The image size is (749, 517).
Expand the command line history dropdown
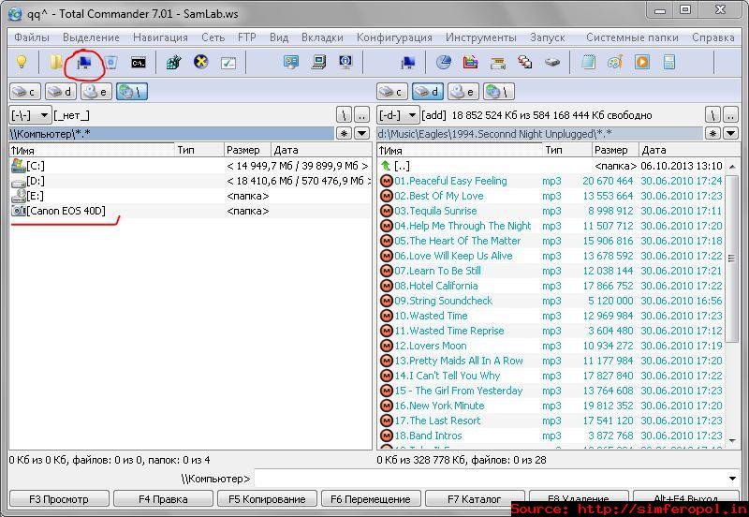point(732,479)
